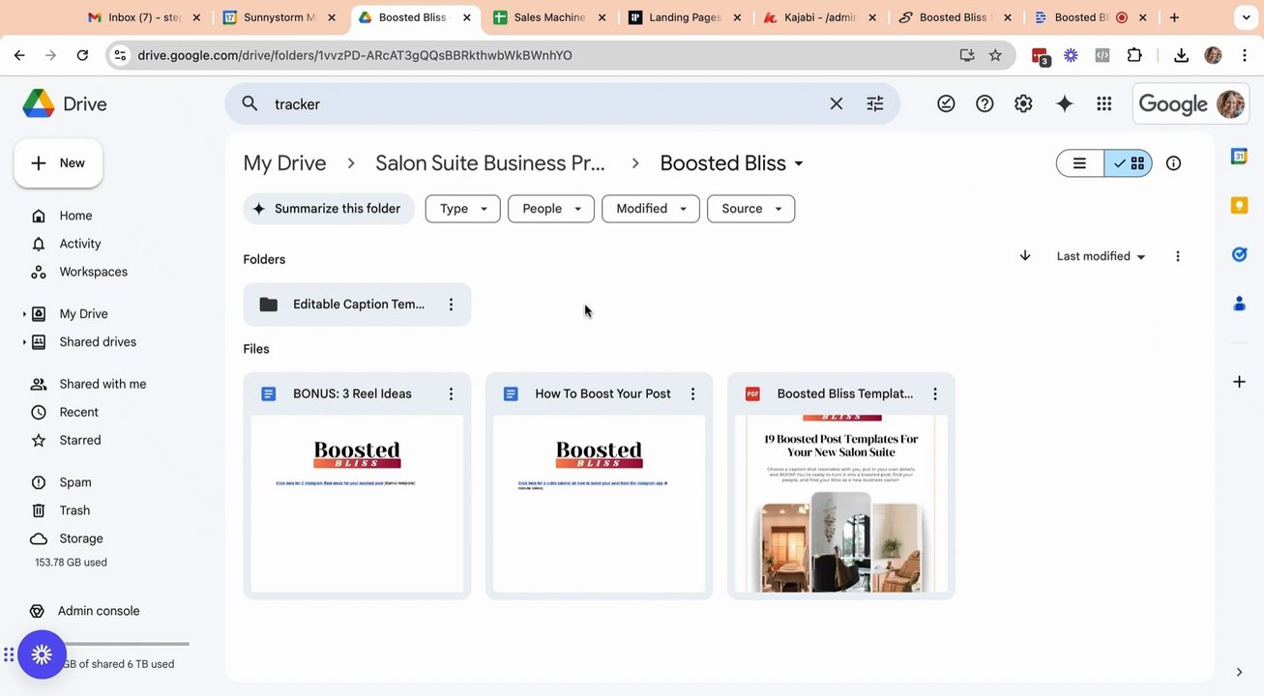The height and width of the screenshot is (696, 1264).
Task: Open more options for Boosted Bliss Template PDF
Action: [x=934, y=393]
